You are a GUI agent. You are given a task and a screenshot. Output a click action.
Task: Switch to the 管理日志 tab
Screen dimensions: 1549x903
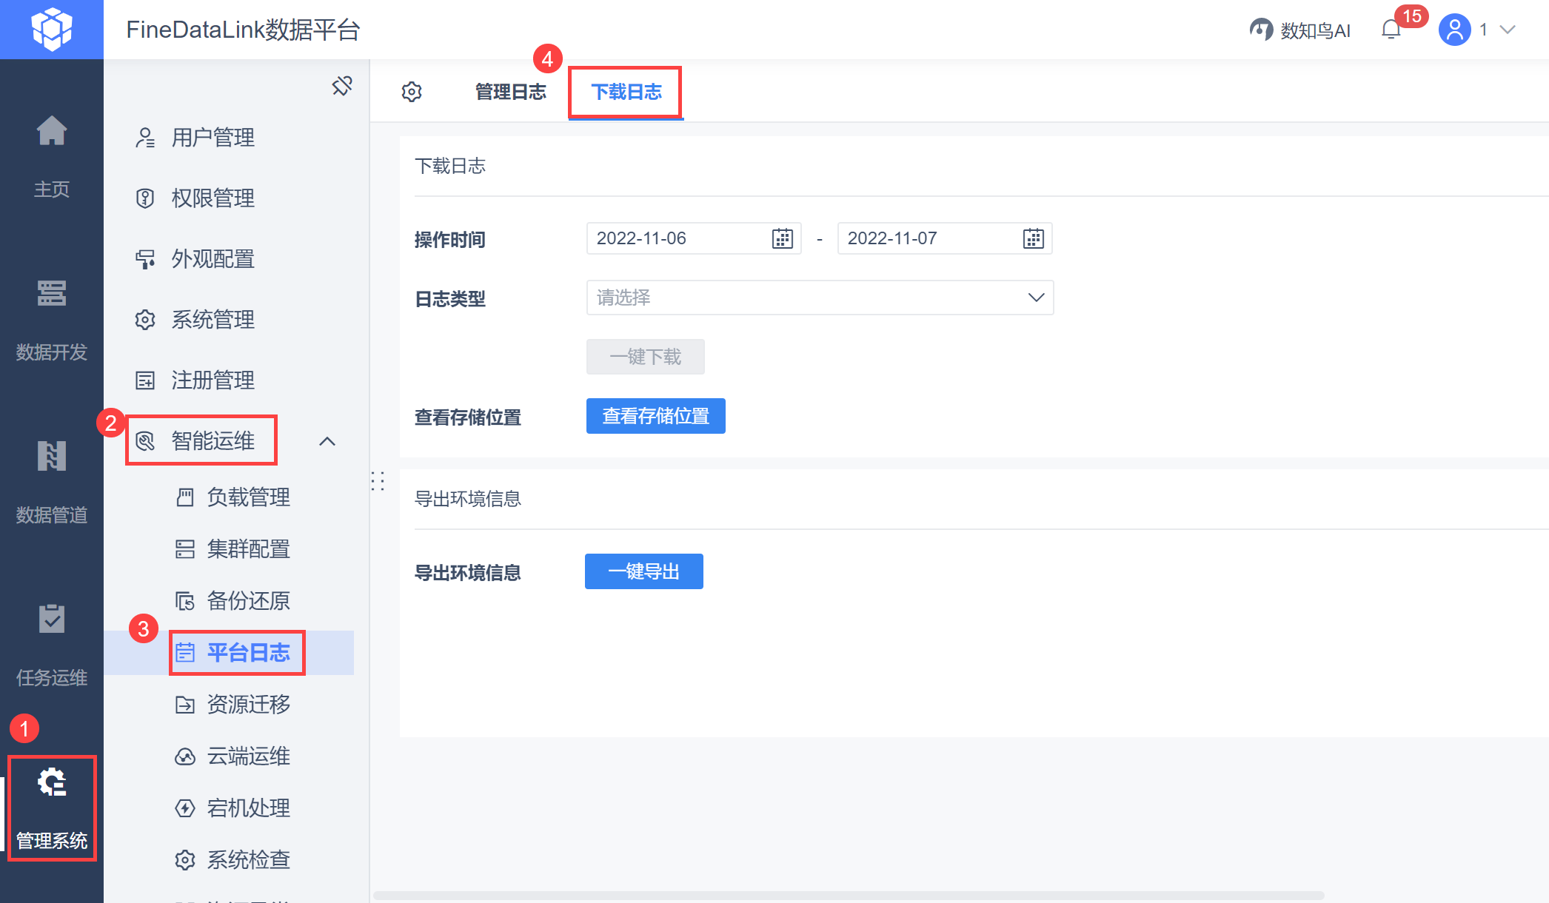[x=510, y=92]
